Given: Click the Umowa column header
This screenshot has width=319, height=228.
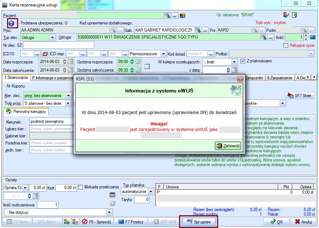Looking at the screenshot, I should tap(221, 187).
